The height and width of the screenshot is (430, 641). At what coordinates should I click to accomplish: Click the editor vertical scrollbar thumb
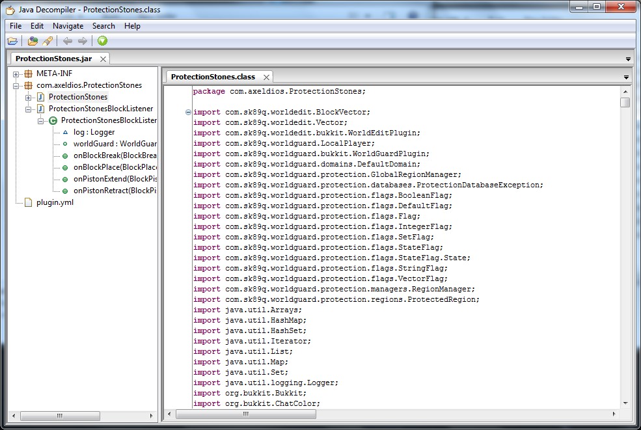[x=625, y=103]
